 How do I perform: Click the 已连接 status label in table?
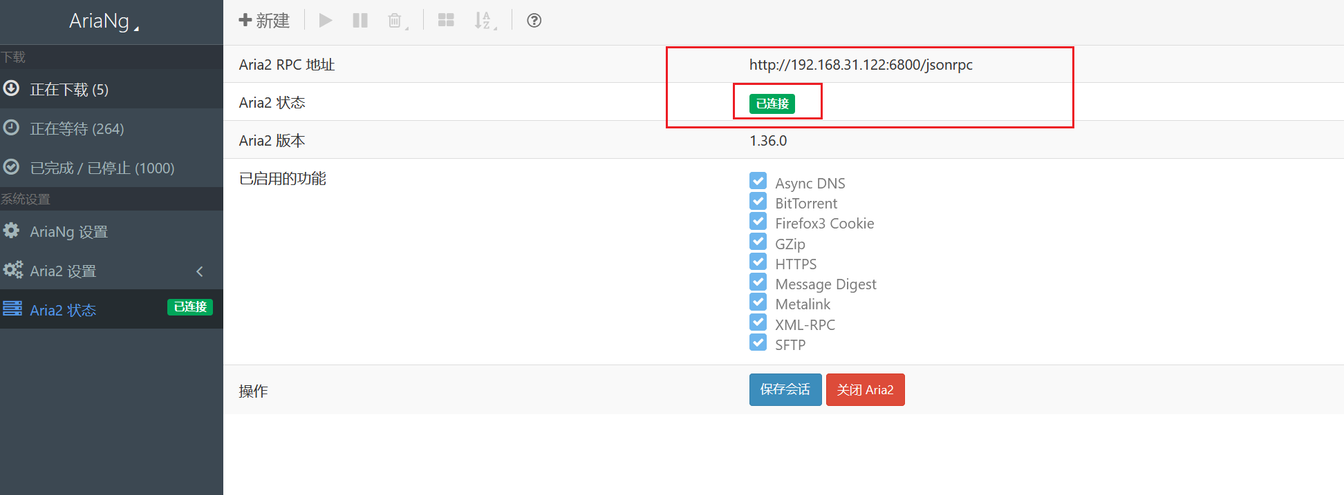pos(772,104)
